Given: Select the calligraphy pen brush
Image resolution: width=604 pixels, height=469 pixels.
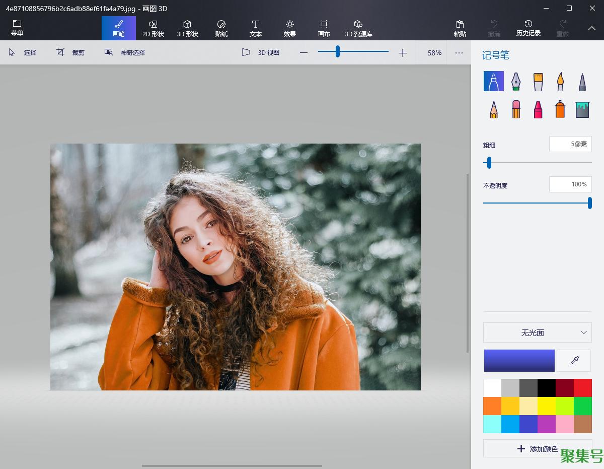Looking at the screenshot, I should tap(516, 81).
